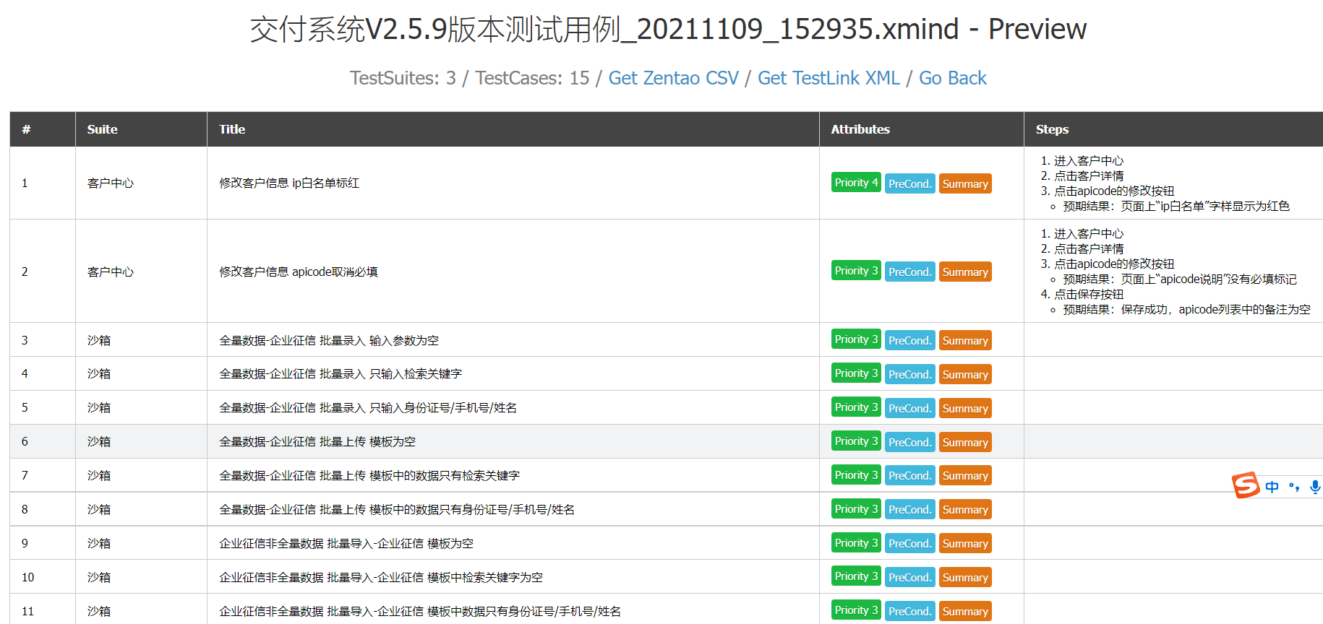Click the TestCases: 15 count text
Screen dimensions: 1323x624
pyautogui.click(x=532, y=78)
